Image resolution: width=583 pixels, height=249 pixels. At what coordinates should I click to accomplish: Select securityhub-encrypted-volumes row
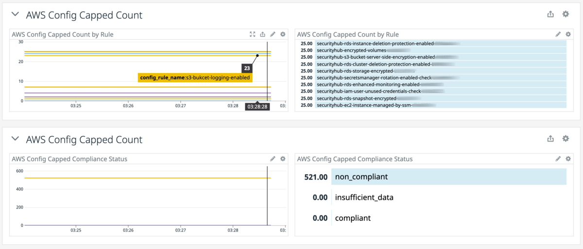[x=432, y=50]
